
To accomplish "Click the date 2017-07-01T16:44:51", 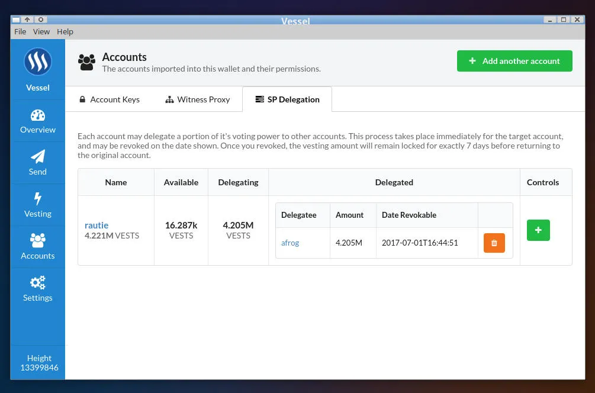I will [x=420, y=243].
